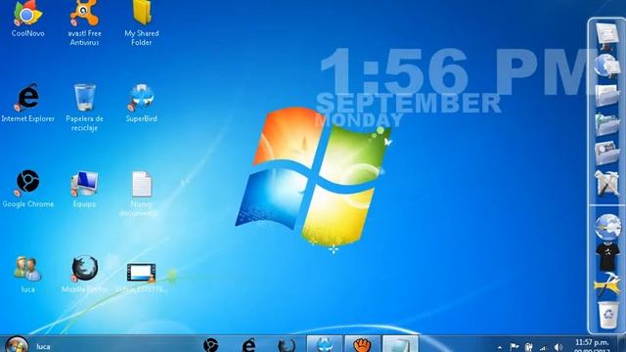Open My Shared Folder icon
Viewport: 626px width, 352px height.
pos(141,22)
